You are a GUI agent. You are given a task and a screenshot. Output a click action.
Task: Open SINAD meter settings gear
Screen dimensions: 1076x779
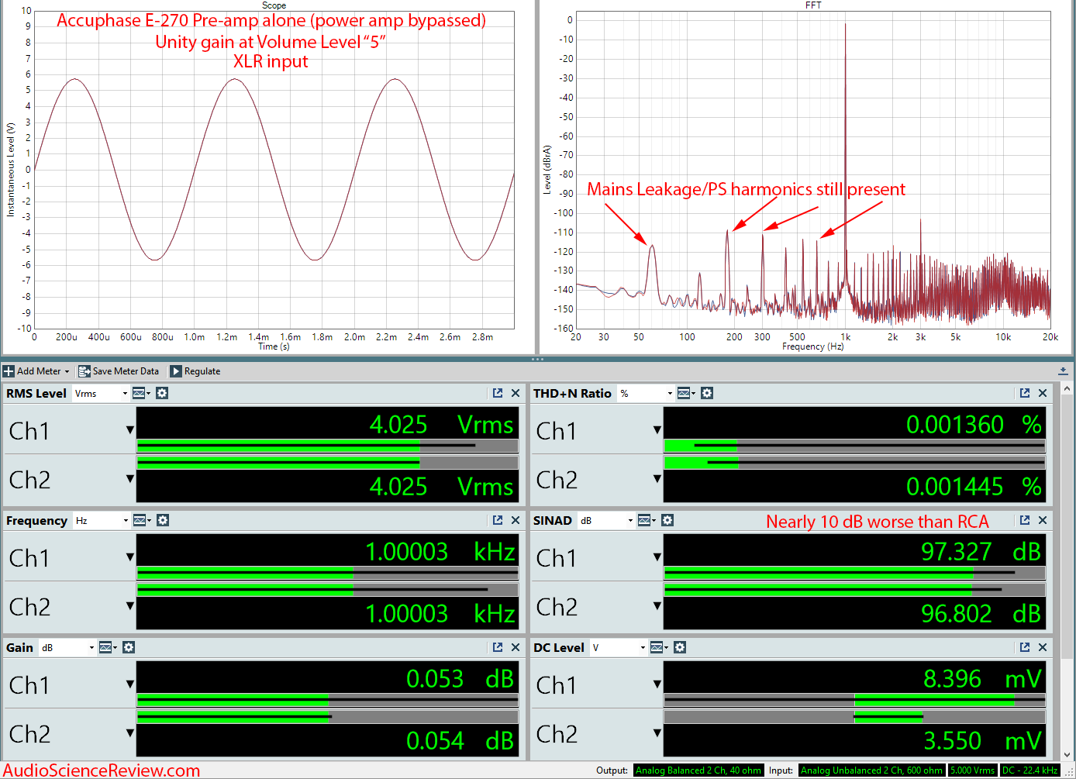pos(667,521)
